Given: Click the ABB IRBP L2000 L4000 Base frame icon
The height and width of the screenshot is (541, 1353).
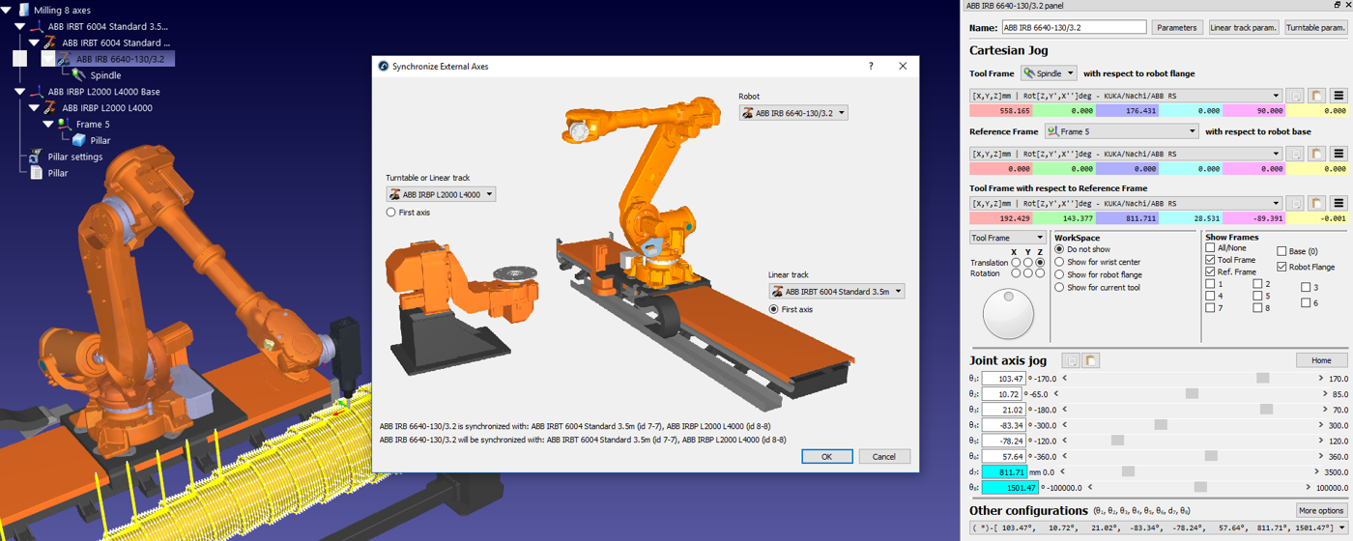Looking at the screenshot, I should point(36,92).
